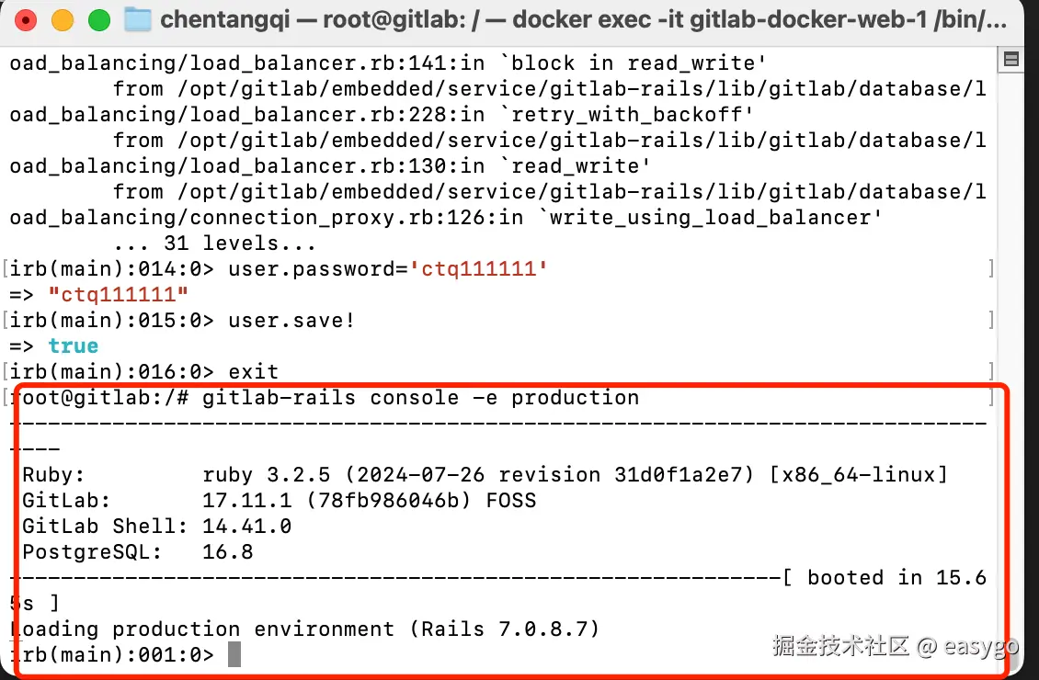
Task: Click the block cursor after irb(main):001:0> prompt
Action: click(234, 655)
